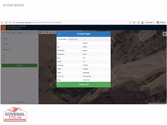Viewport: 167px width, 125px height.
Task: Click the Güvenal Emlak logo
Action: tap(15, 114)
